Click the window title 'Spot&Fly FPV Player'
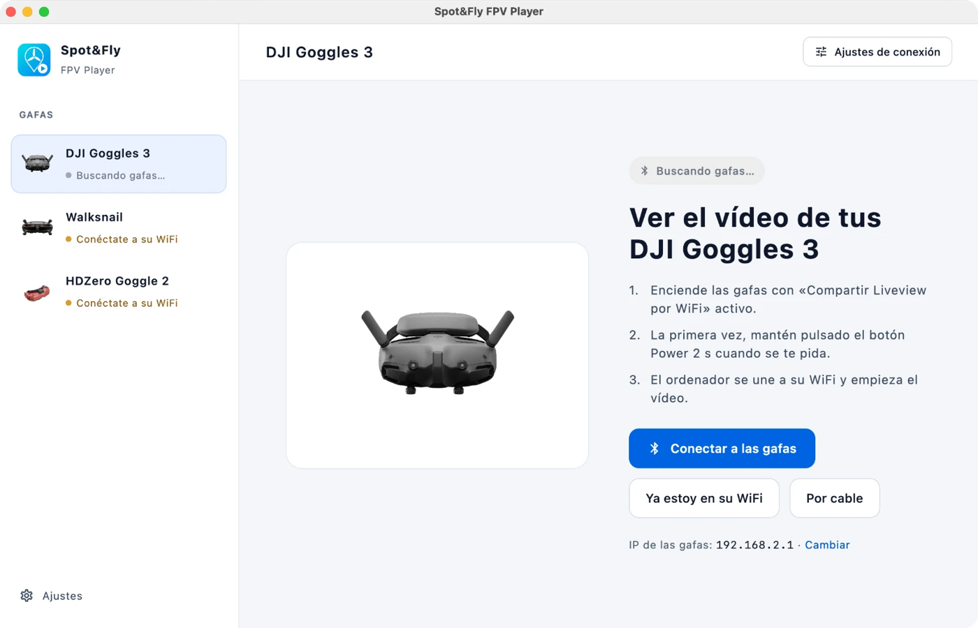 point(489,11)
